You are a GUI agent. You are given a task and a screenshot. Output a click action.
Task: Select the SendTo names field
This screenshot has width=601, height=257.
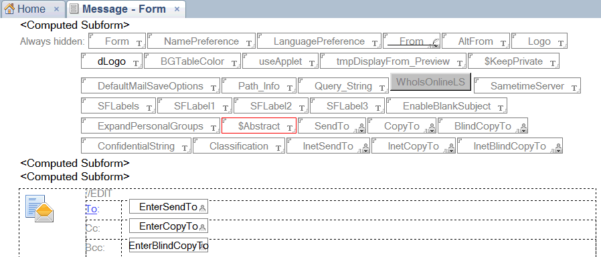332,125
